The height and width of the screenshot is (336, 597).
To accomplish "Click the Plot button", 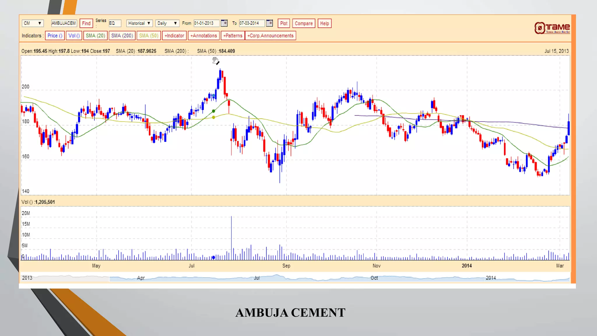I will point(284,23).
